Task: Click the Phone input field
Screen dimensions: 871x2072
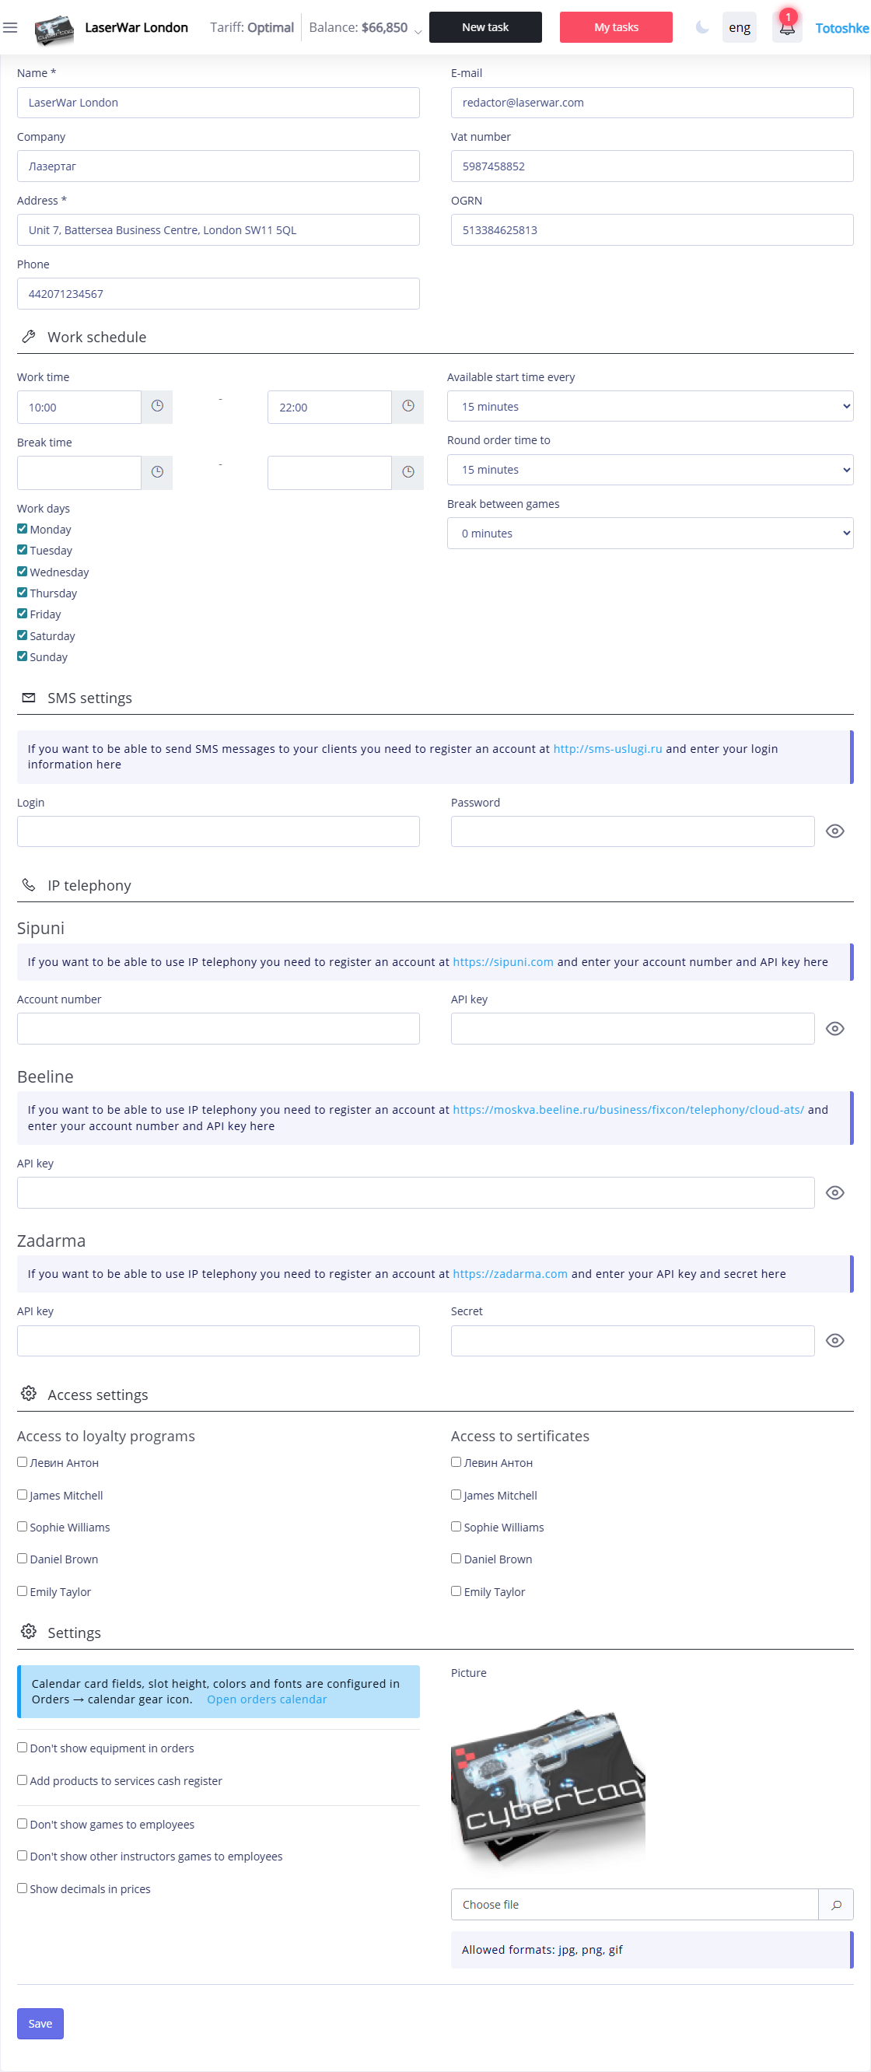Action: pos(218,293)
